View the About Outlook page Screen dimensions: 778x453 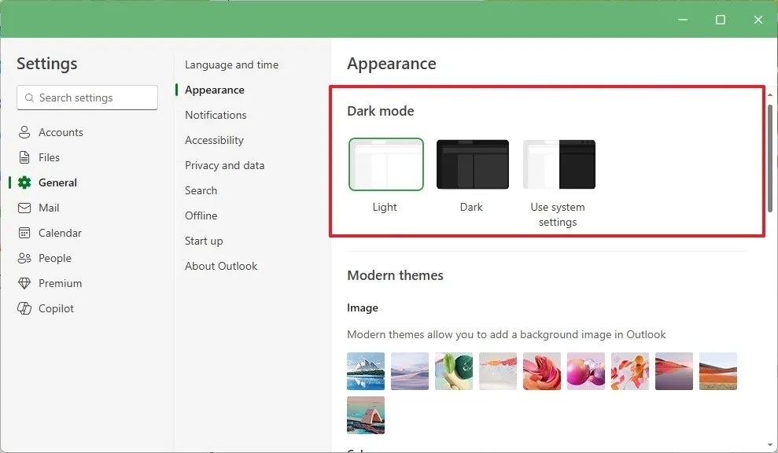(221, 266)
